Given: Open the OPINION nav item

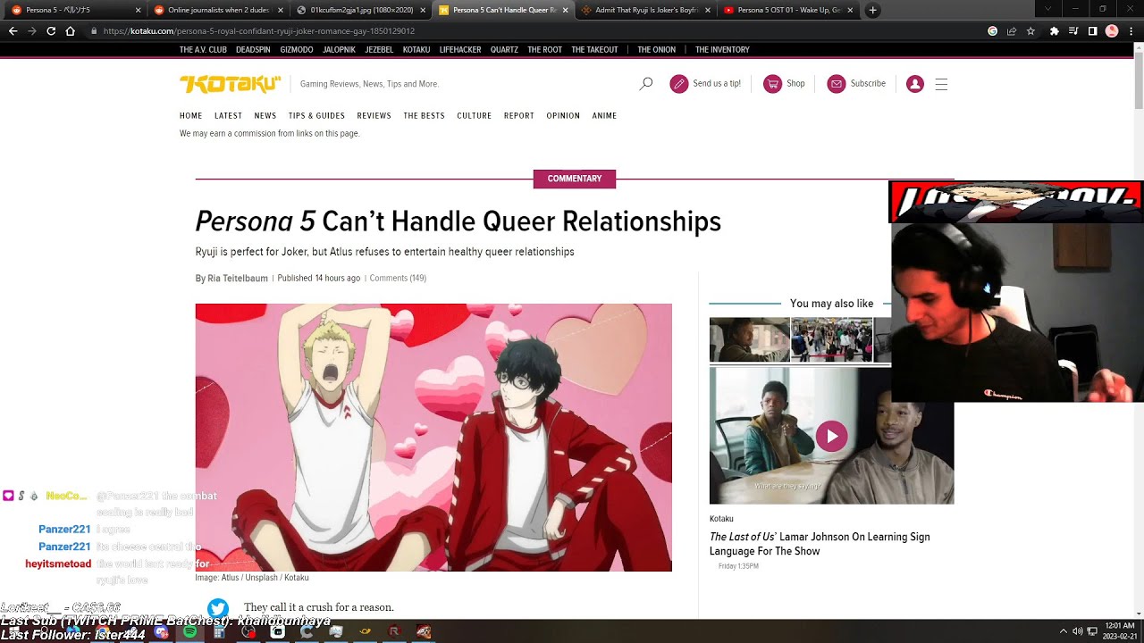Looking at the screenshot, I should [x=563, y=116].
